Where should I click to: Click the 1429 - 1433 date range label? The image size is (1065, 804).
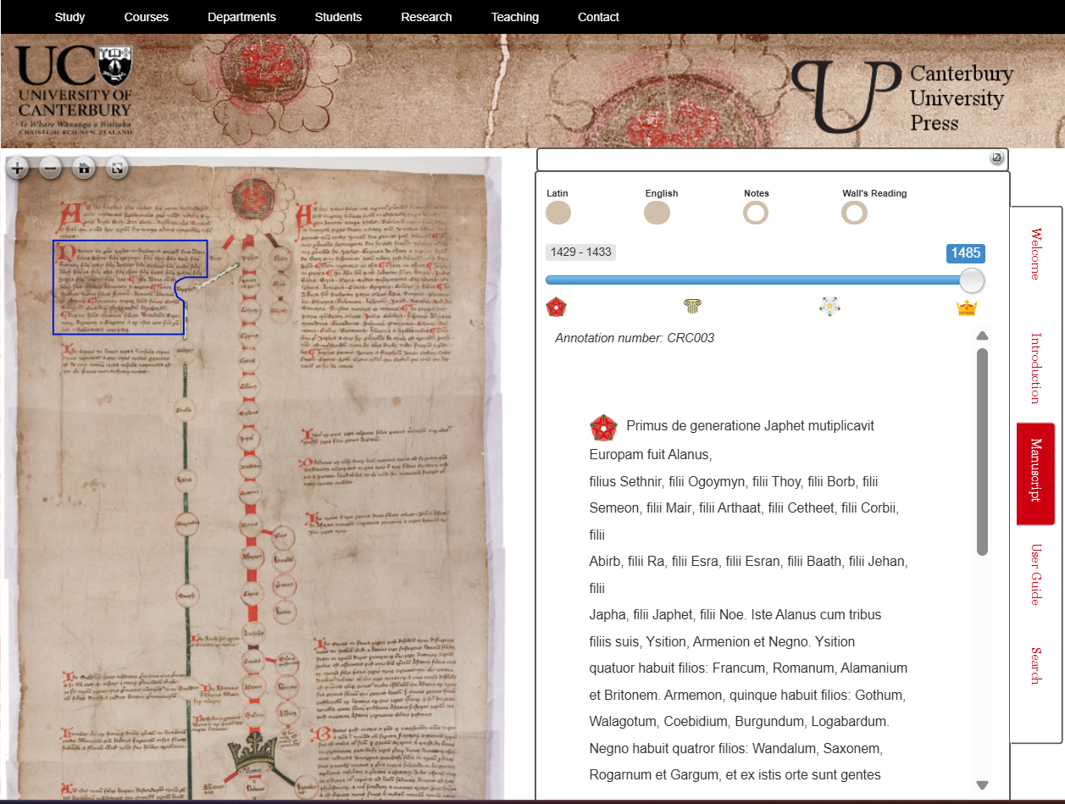click(580, 252)
